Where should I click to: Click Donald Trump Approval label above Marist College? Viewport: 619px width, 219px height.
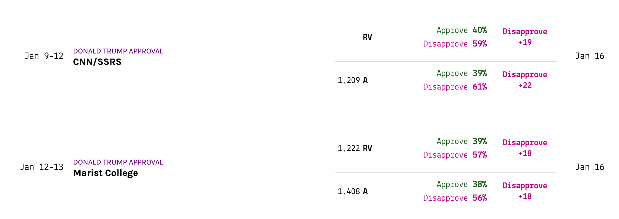(118, 162)
